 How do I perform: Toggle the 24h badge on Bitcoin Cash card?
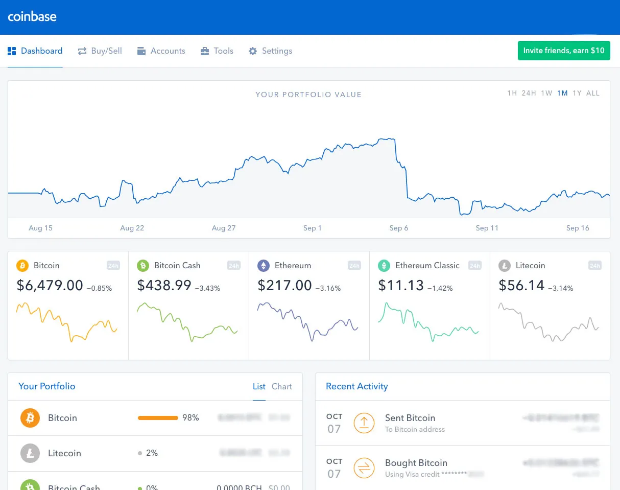coord(234,266)
